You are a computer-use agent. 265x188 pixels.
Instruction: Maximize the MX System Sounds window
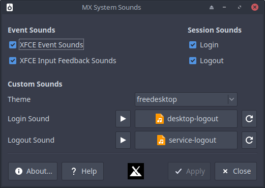click(240, 7)
